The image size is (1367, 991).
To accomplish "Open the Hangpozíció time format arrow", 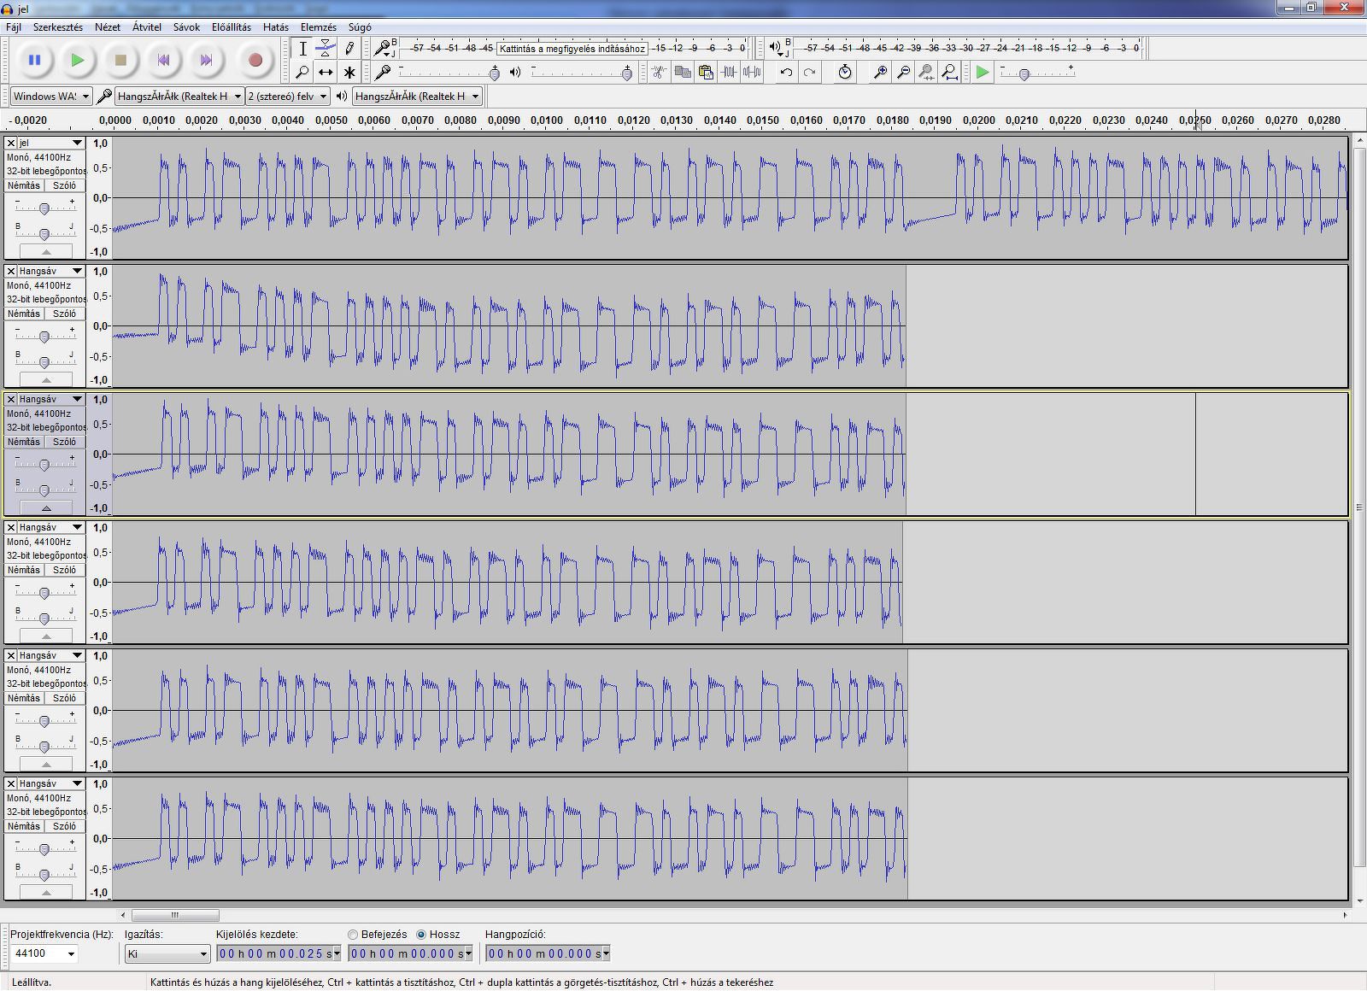I will [x=606, y=953].
